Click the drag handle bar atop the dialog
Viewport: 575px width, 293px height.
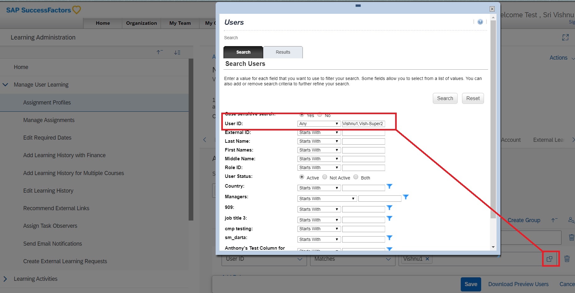pyautogui.click(x=358, y=6)
